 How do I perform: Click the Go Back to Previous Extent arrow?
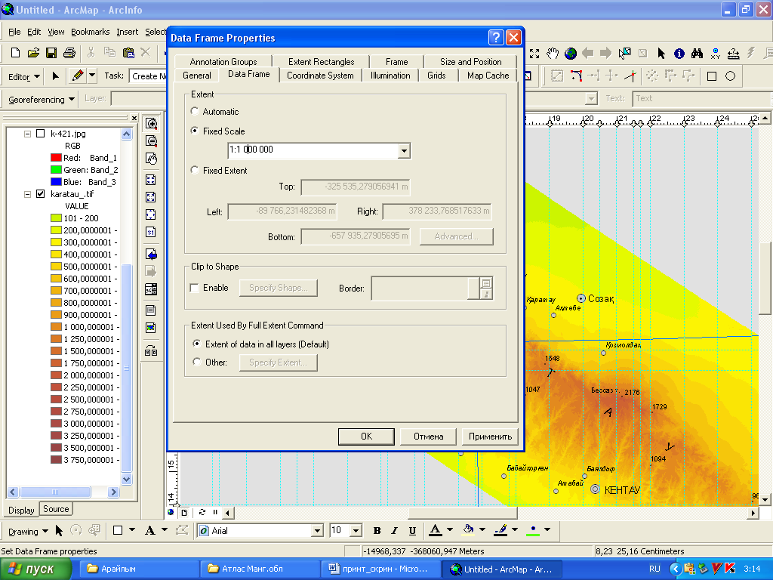[x=587, y=53]
